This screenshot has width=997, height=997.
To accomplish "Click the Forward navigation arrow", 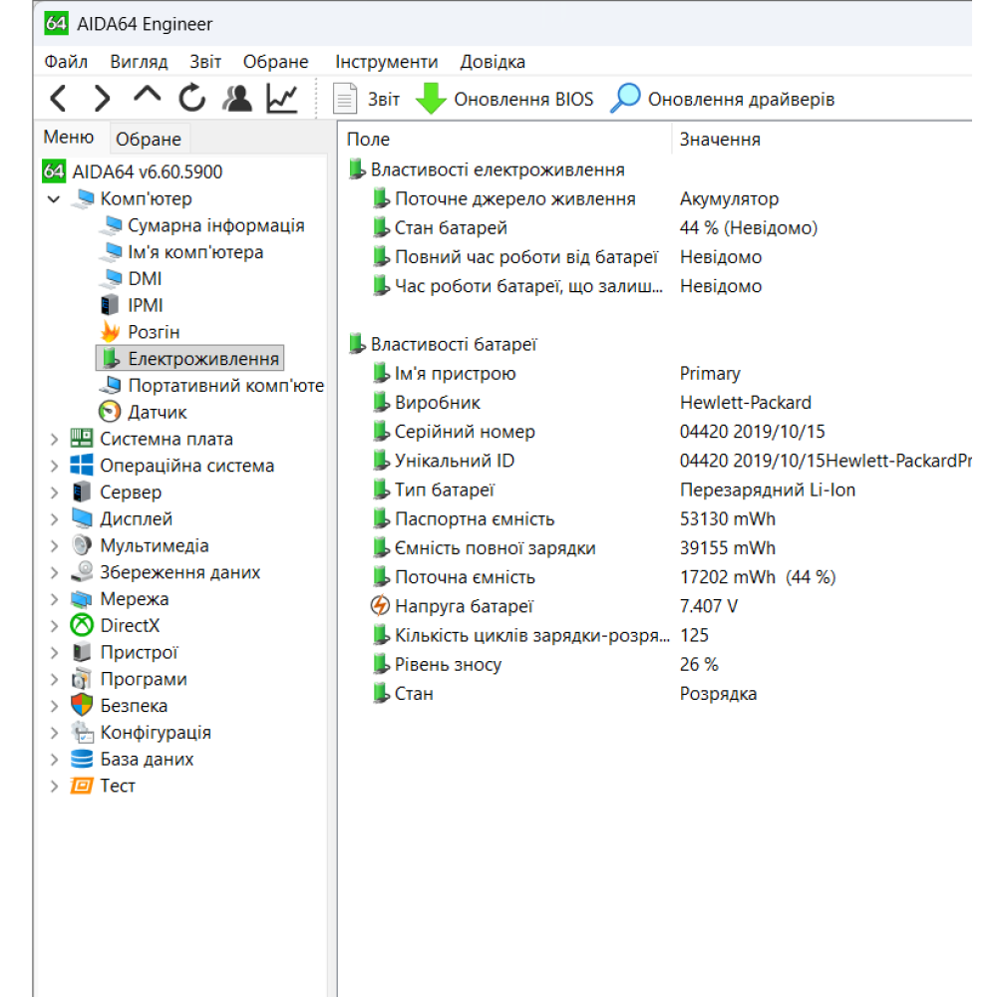I will [x=102, y=99].
